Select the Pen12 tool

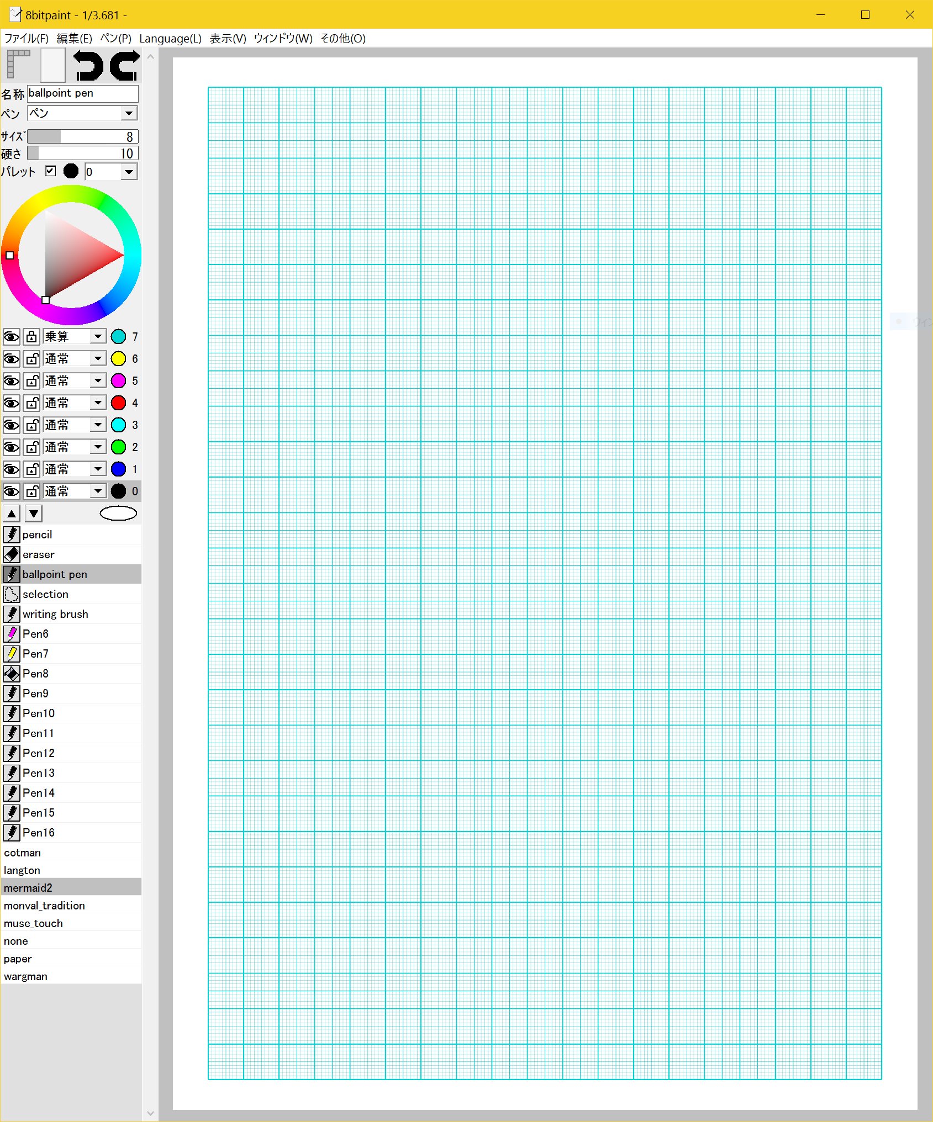point(71,753)
